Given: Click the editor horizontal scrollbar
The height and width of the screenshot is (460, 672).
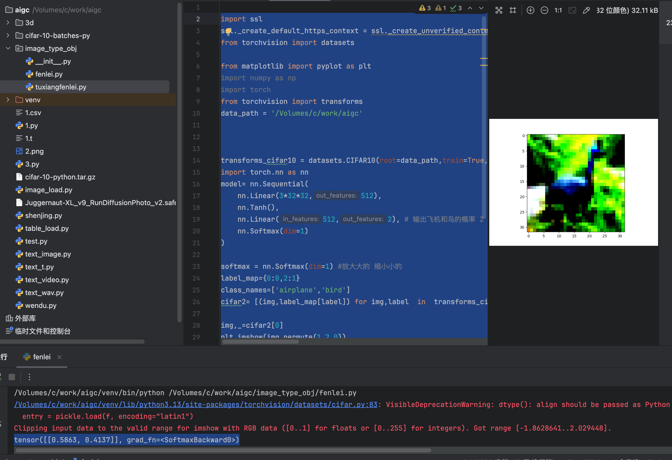Looking at the screenshot, I should tap(260, 342).
